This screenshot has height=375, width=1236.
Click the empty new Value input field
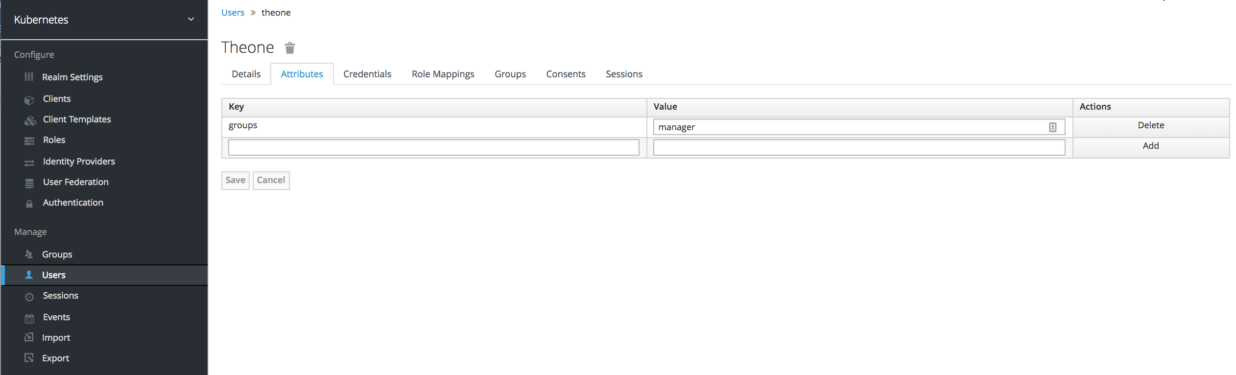[859, 147]
